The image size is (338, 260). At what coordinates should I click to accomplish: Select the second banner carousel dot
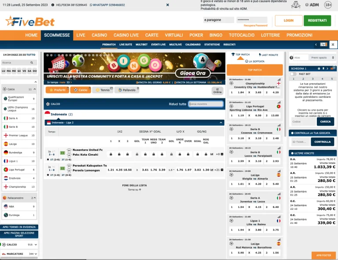click(x=51, y=55)
